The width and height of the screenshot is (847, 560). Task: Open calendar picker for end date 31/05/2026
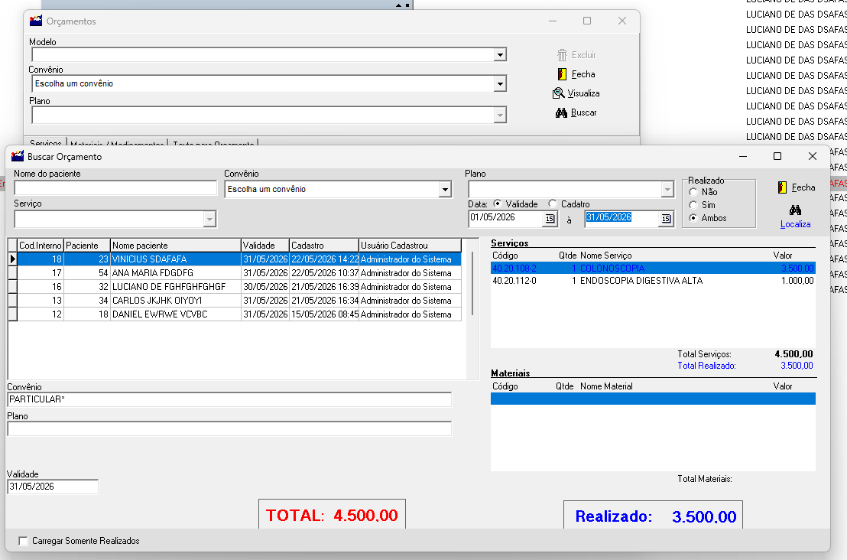coord(666,218)
